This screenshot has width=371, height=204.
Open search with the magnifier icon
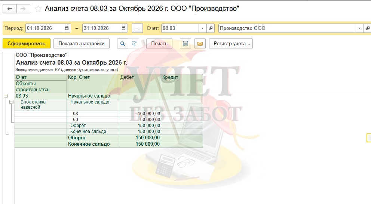pyautogui.click(x=123, y=43)
